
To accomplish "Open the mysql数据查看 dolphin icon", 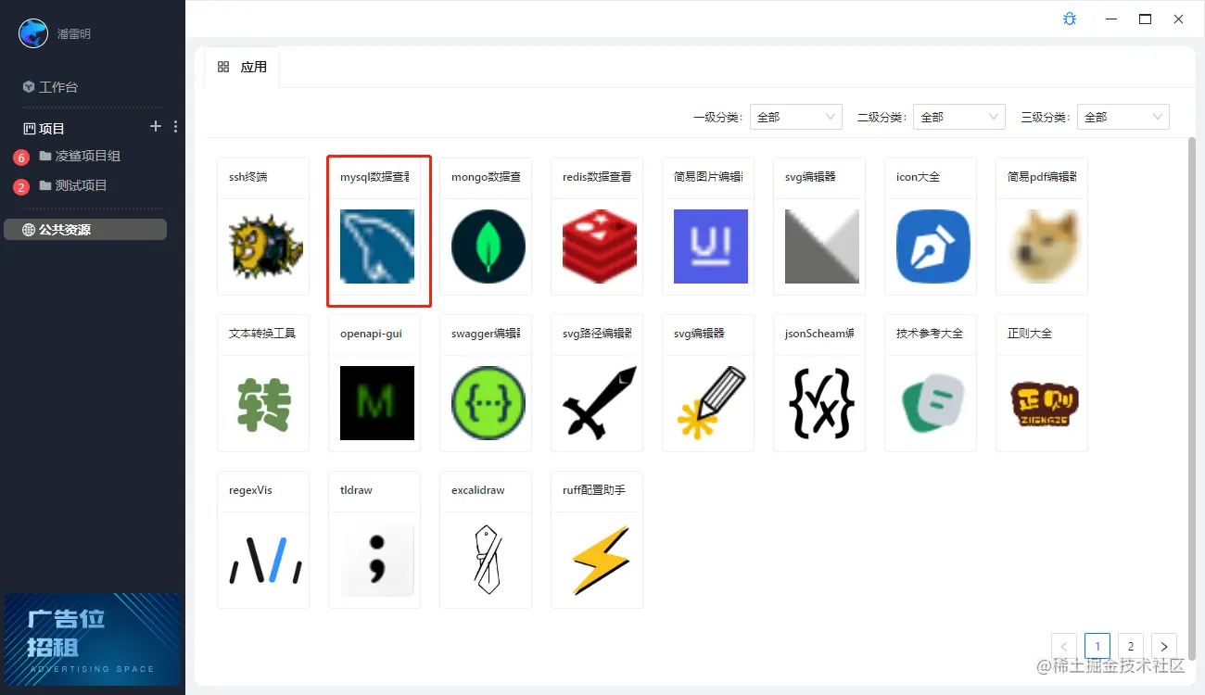I will 377,246.
